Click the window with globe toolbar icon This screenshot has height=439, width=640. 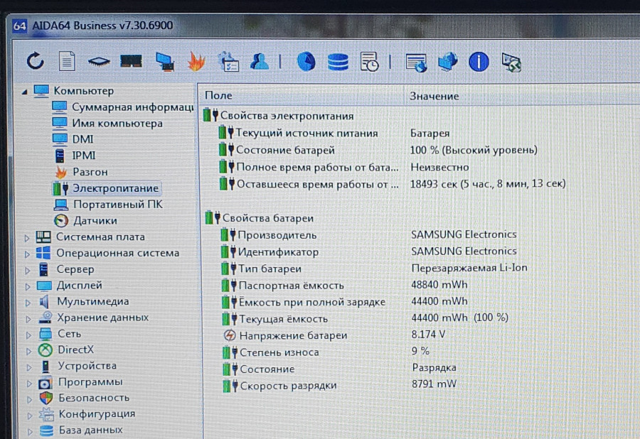[416, 63]
